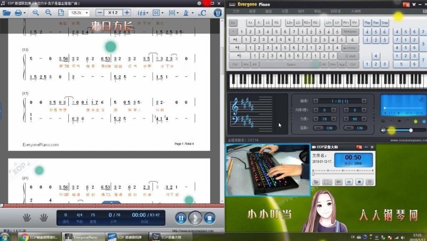Open the fifth menu in the Everyone Piano menu bar
The width and height of the screenshot is (427, 241).
point(301,11)
